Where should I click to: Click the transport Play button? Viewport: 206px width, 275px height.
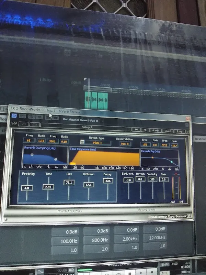tap(141, 272)
